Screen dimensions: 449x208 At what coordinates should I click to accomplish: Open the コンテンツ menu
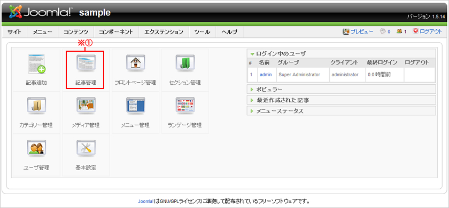tap(76, 32)
